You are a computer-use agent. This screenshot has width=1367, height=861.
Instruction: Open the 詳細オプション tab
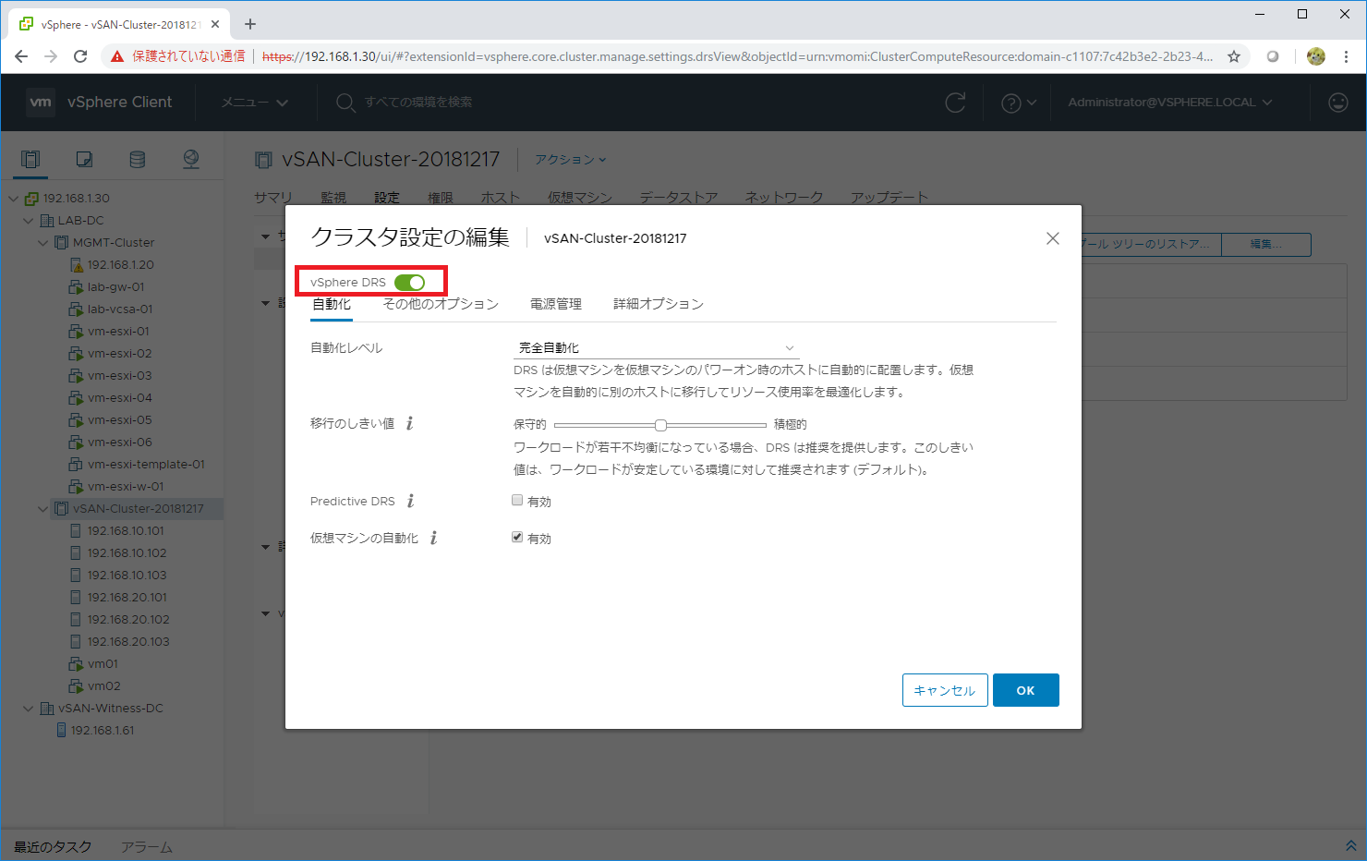point(659,304)
